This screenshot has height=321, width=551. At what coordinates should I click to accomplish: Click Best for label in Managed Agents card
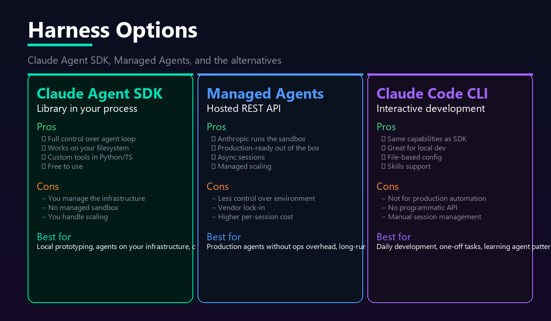[x=224, y=237]
